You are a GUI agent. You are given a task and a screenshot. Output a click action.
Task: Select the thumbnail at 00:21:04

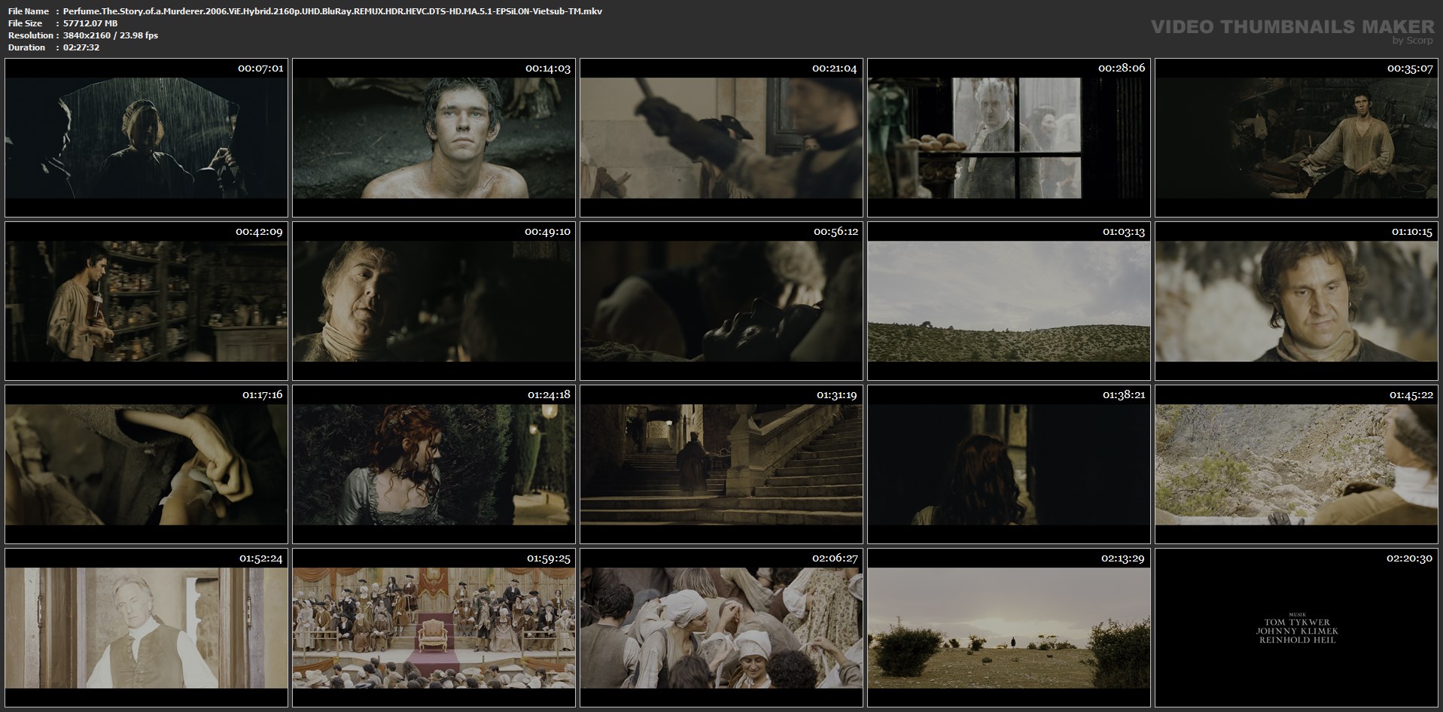click(721, 138)
